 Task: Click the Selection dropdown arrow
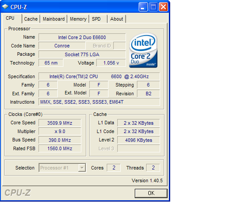coord(82,168)
